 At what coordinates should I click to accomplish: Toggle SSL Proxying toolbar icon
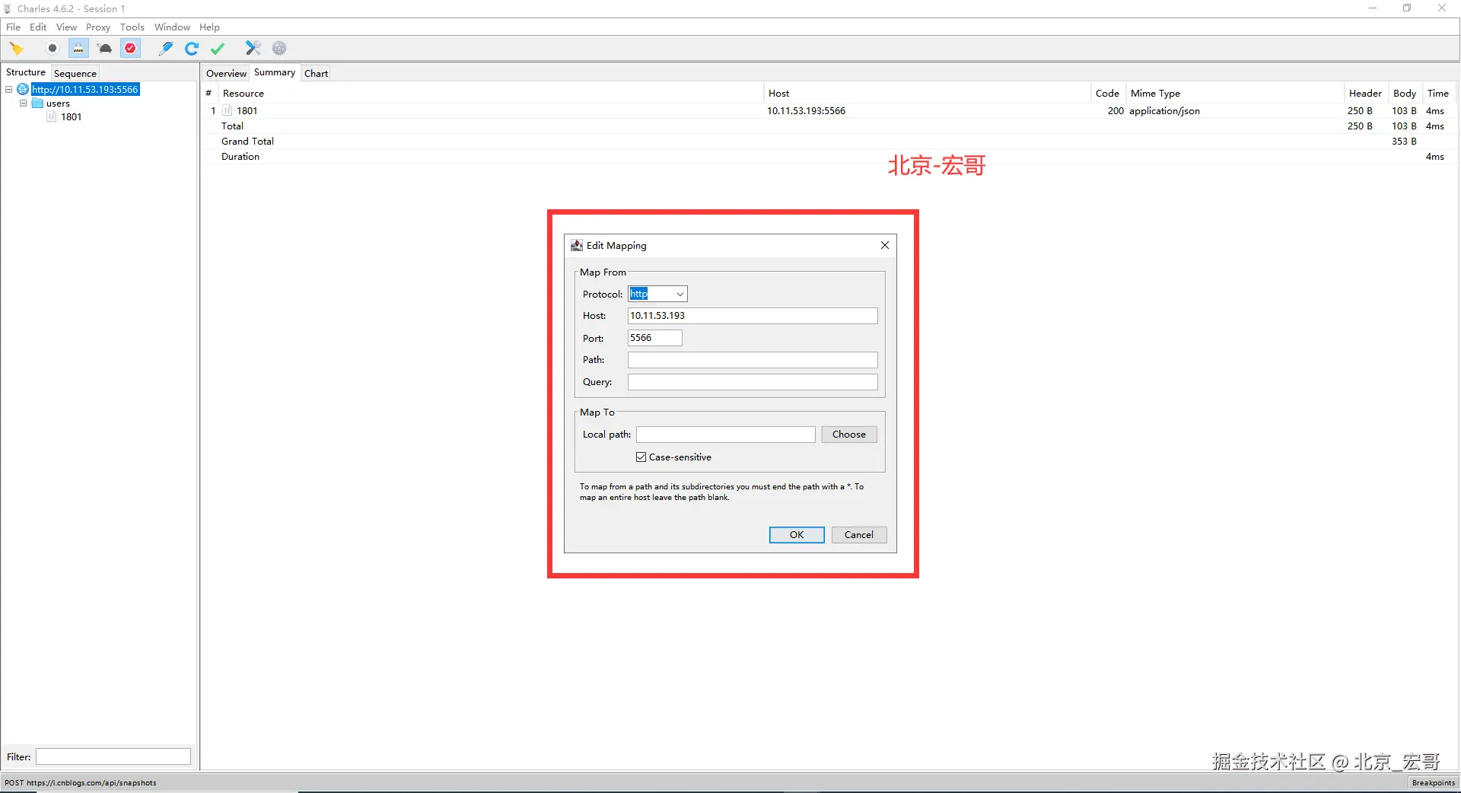pyautogui.click(x=78, y=49)
